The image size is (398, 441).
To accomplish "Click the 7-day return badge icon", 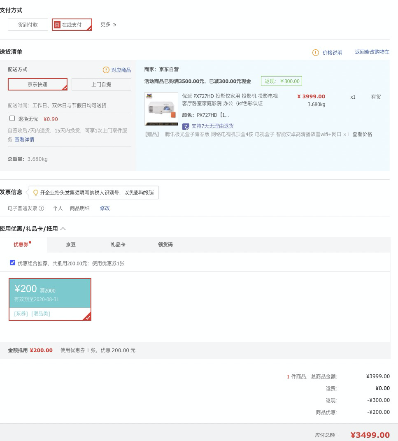I will coord(186,127).
